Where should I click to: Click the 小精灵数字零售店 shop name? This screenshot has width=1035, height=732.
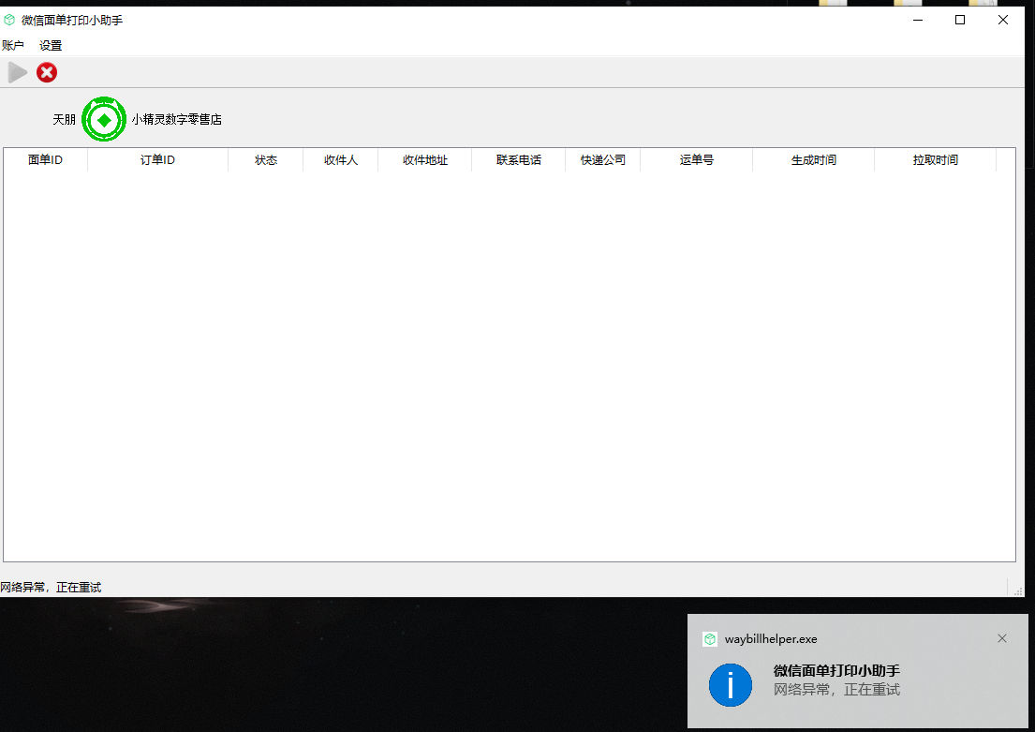176,120
